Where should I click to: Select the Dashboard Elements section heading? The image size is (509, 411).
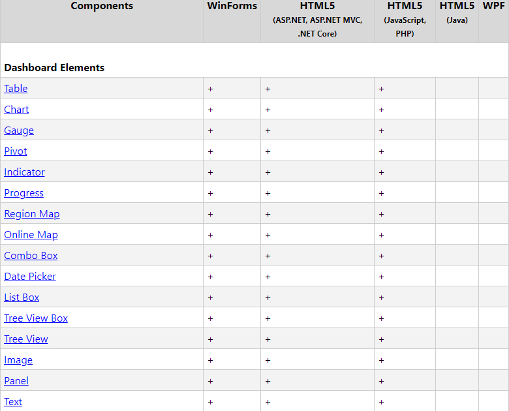click(x=54, y=68)
